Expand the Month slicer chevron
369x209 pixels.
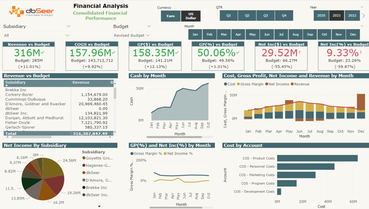tap(362, 26)
